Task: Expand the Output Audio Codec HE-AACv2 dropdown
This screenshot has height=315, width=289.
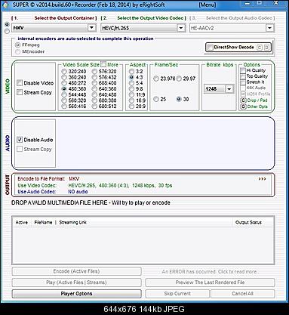Action: [269, 28]
